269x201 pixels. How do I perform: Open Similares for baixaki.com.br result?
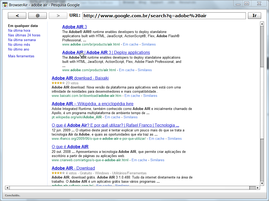150,96
